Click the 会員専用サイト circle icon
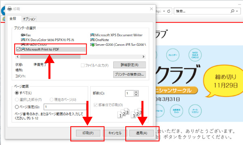This screenshot has height=145, width=243. click(x=177, y=111)
